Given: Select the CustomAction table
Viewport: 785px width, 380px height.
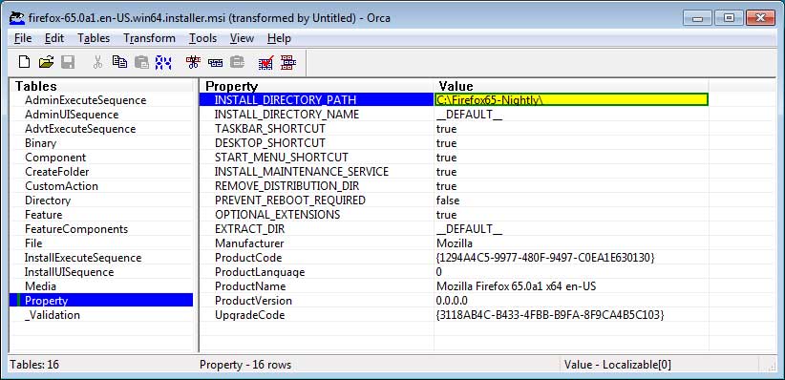Looking at the screenshot, I should point(61,186).
